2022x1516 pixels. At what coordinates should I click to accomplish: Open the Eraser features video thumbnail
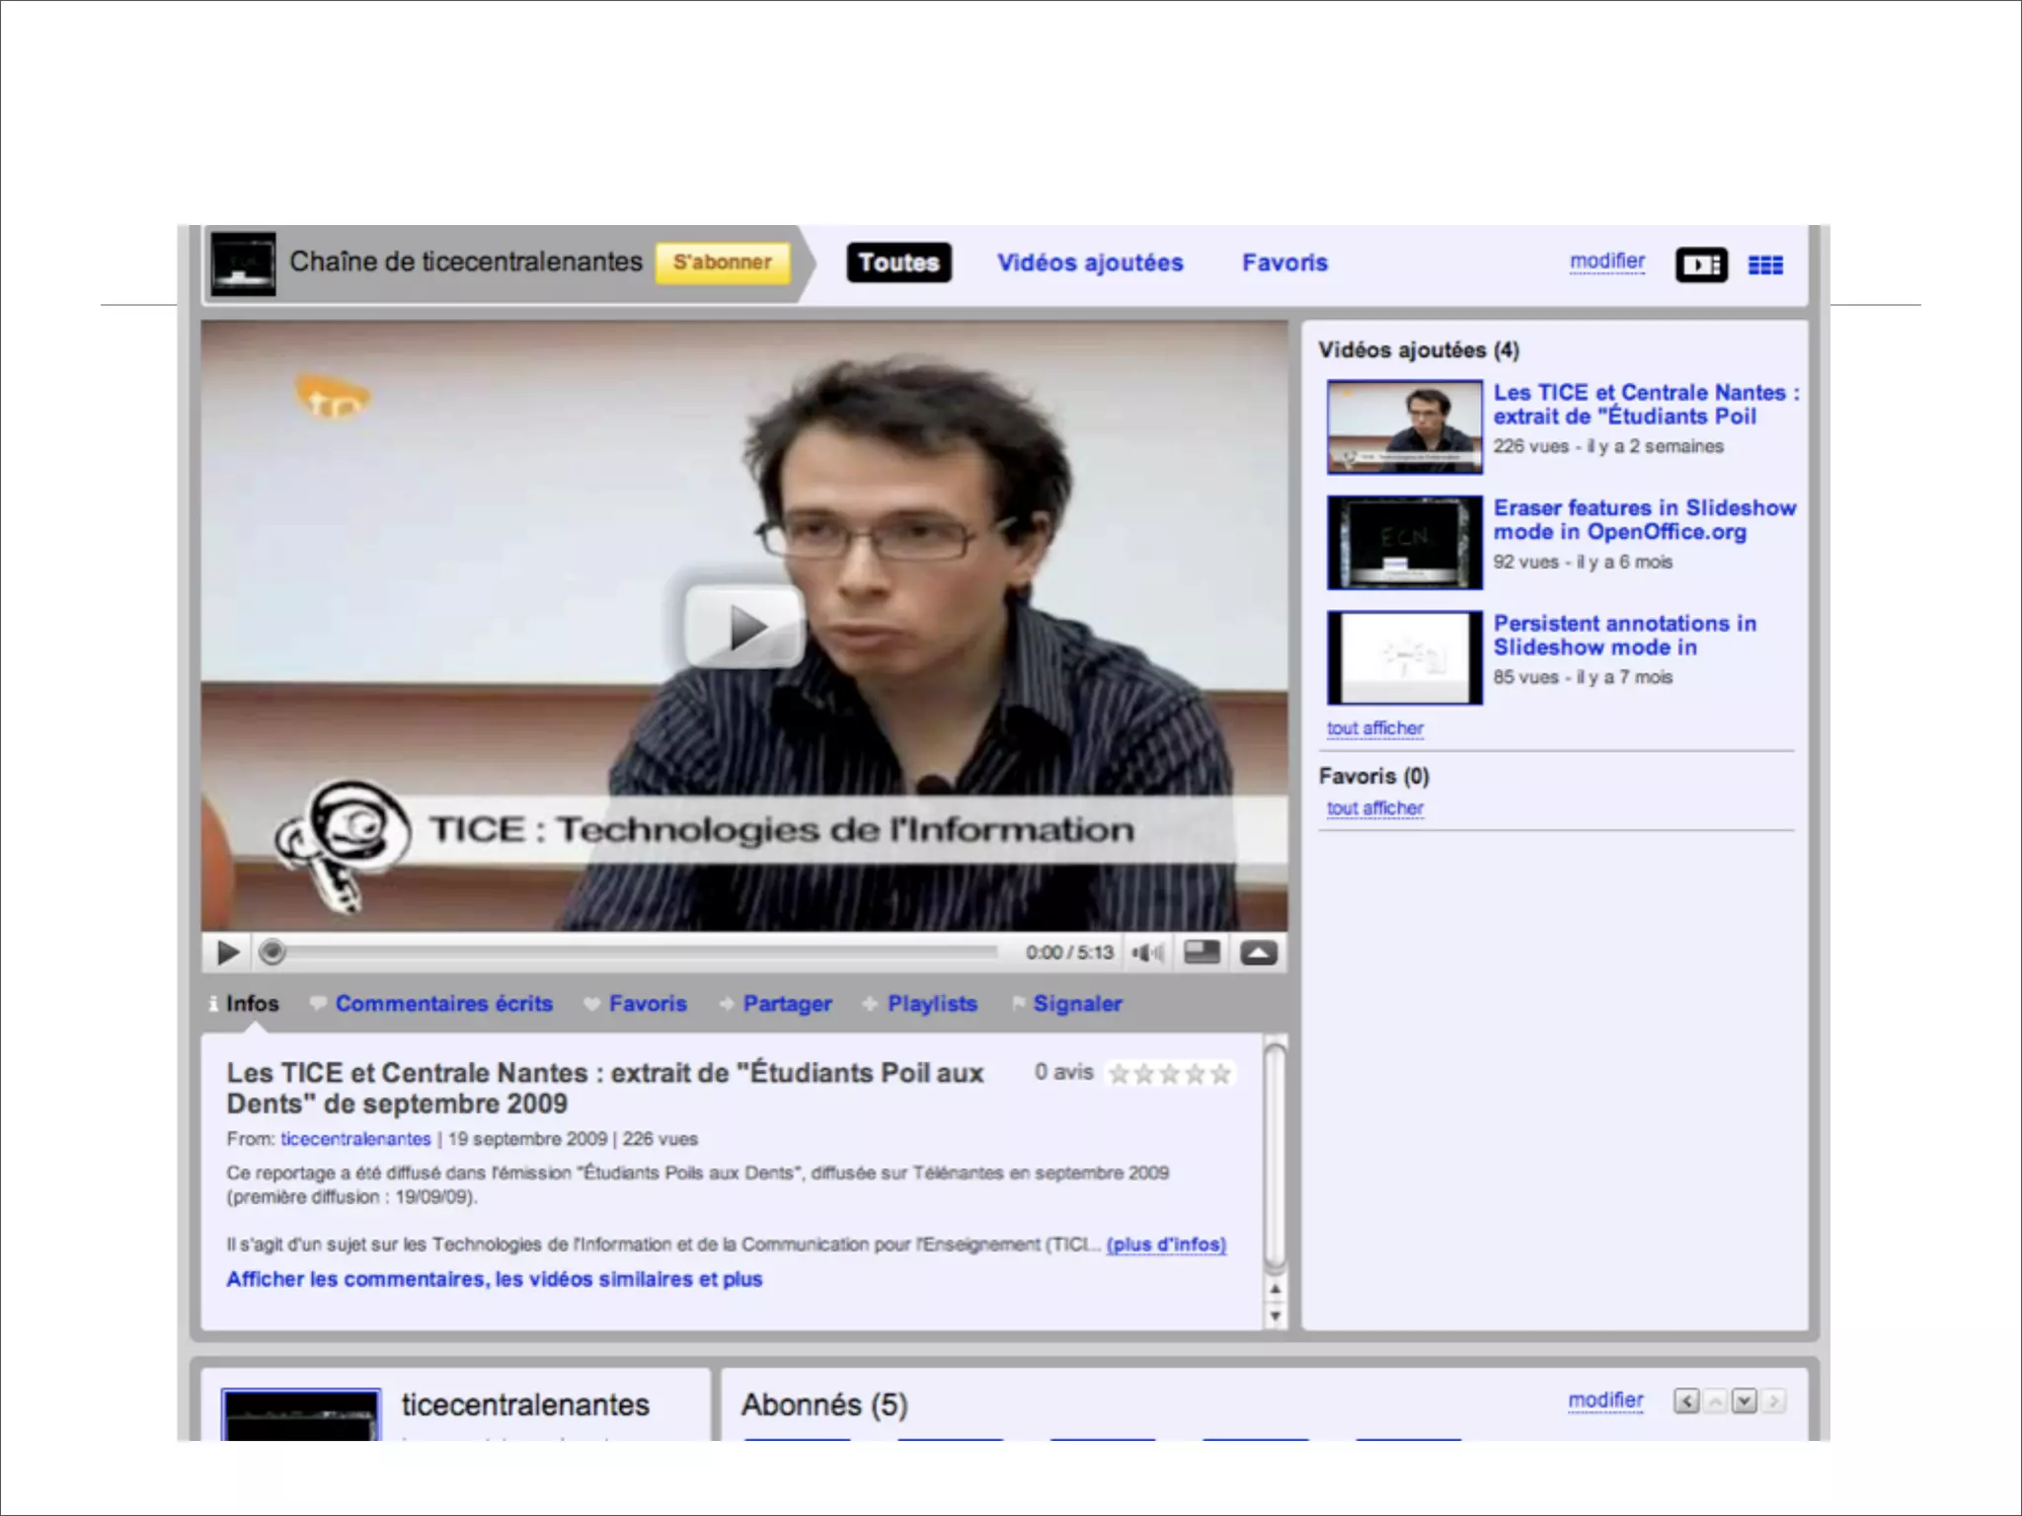click(1404, 543)
